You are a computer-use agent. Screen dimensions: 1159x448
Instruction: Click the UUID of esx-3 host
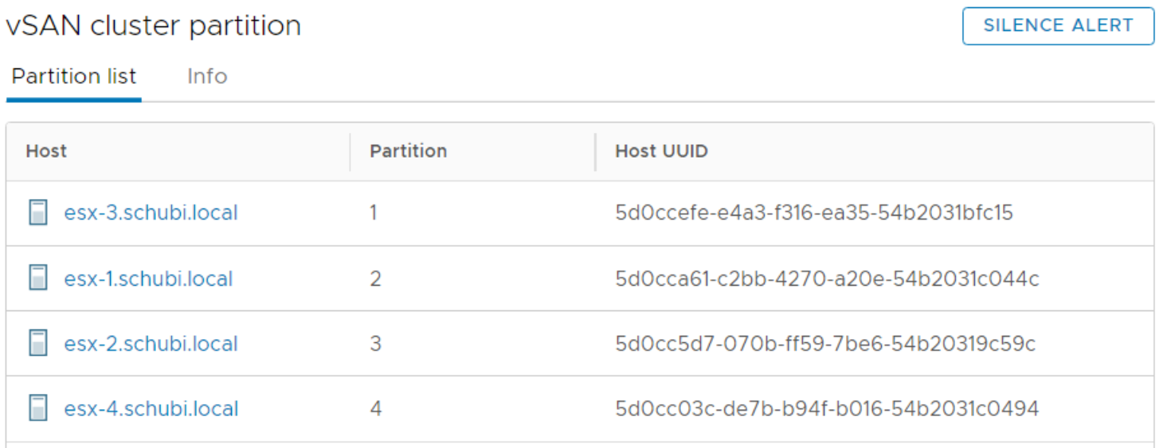click(x=814, y=213)
